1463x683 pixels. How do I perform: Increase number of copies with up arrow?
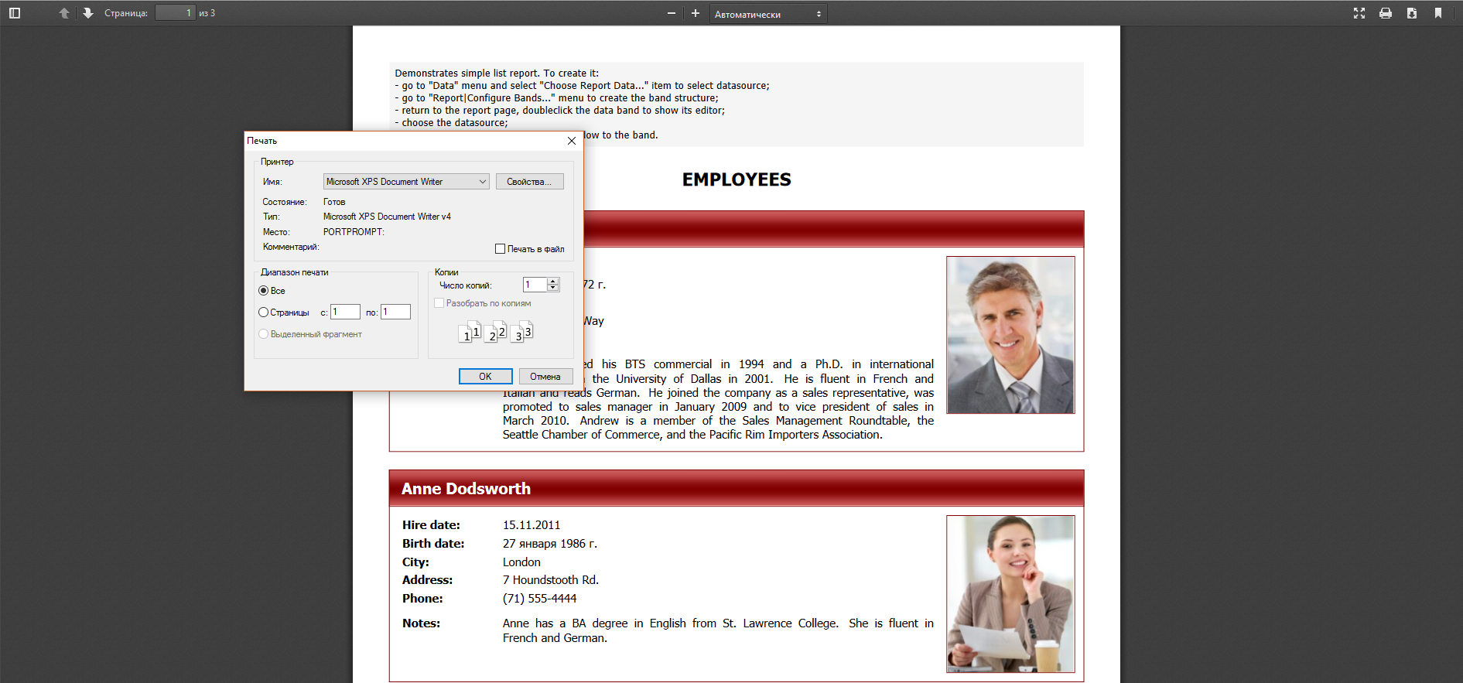tap(553, 282)
